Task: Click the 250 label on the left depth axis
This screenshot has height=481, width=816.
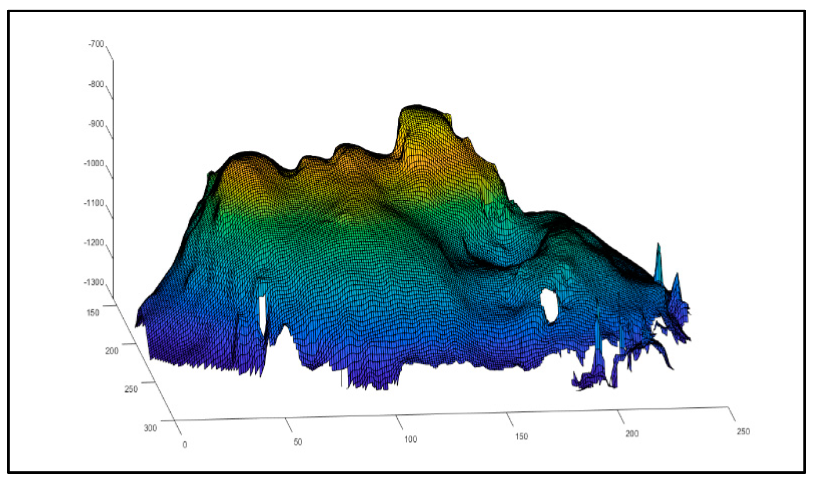Action: pyautogui.click(x=131, y=389)
